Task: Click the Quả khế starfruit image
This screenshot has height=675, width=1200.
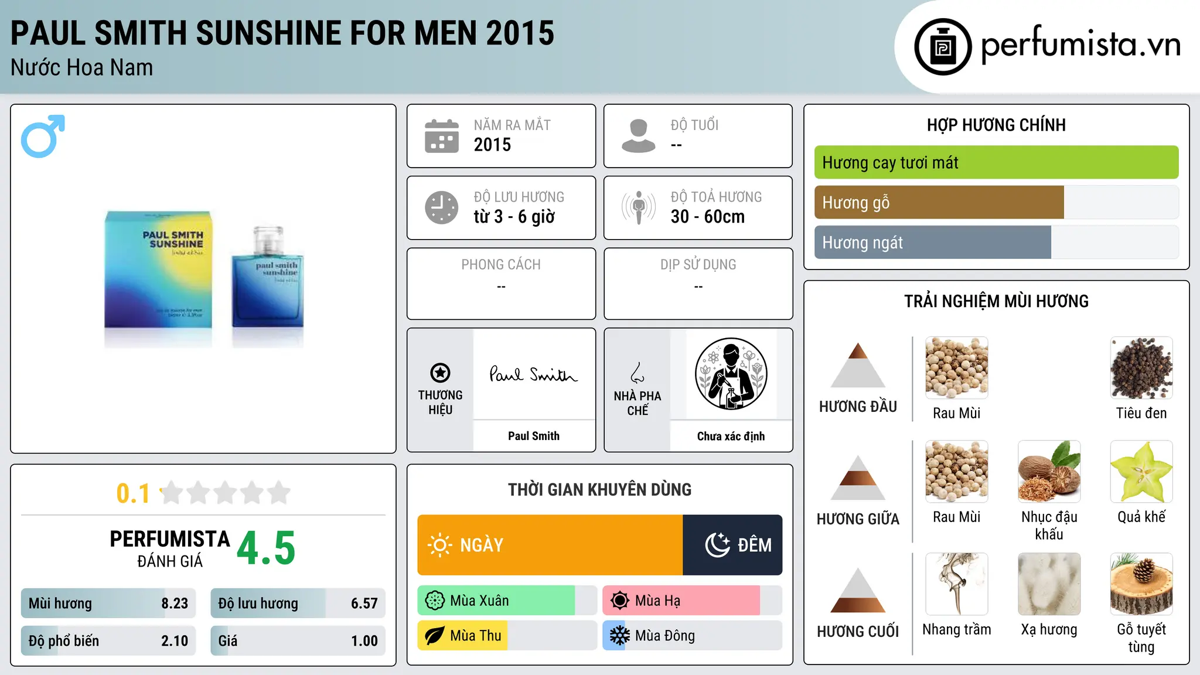Action: pyautogui.click(x=1141, y=472)
